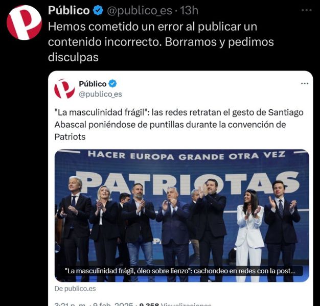Image resolution: width=320 pixels, height=306 pixels.
Task: Click the 13h timestamp
Action: point(189,10)
